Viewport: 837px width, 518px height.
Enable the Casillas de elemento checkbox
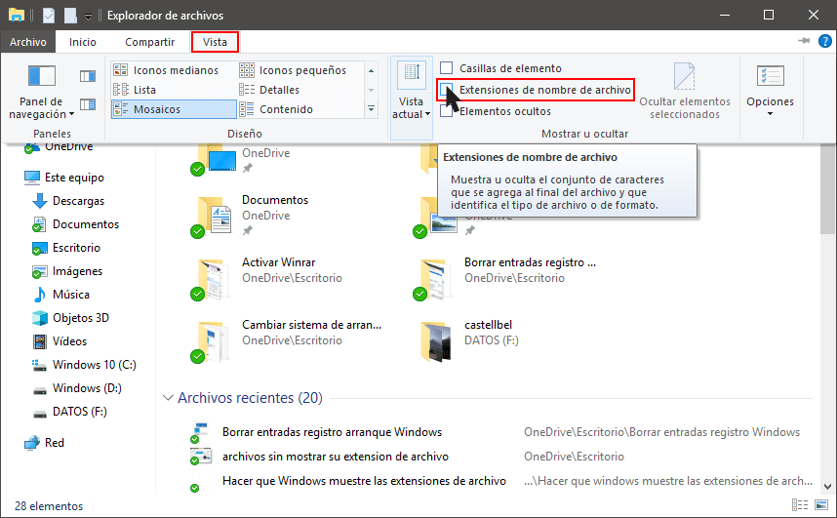point(446,68)
